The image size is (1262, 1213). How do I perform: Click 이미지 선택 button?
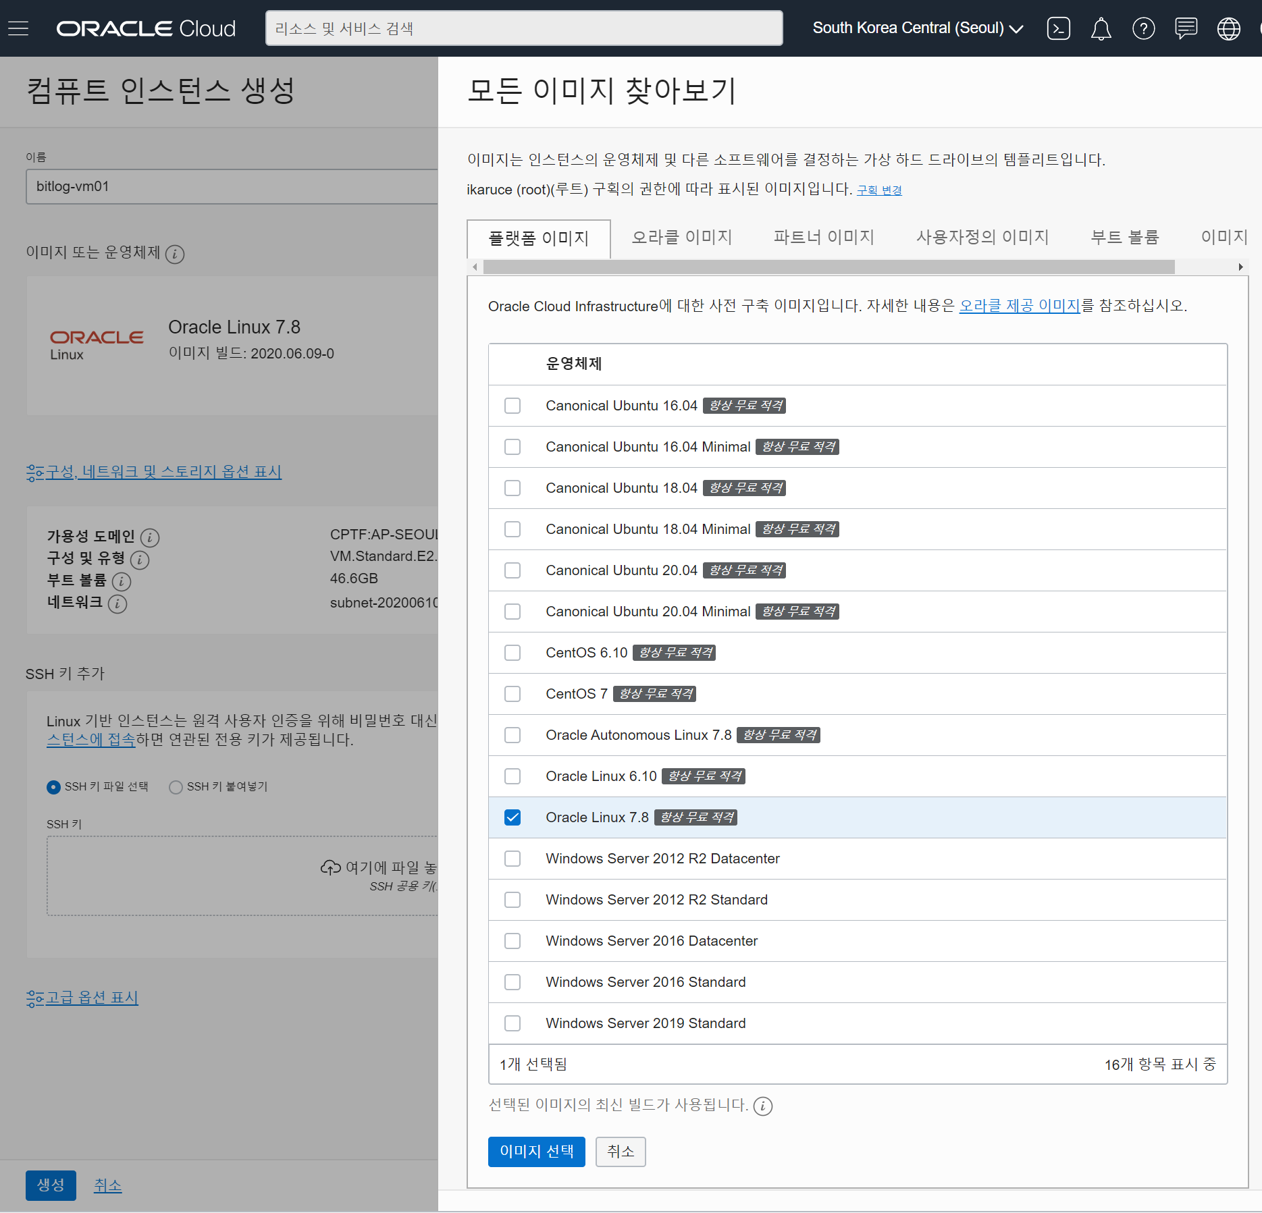(x=537, y=1152)
